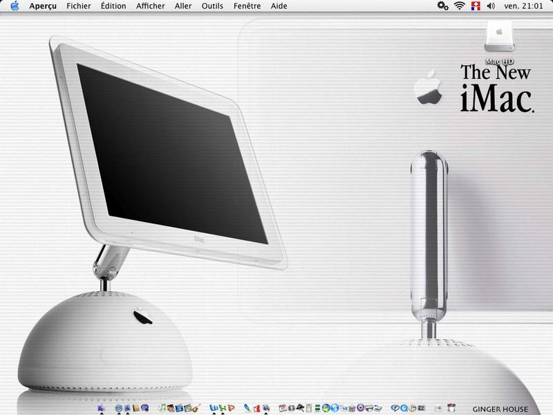Open QuickTime Player Q icon in Dock
This screenshot has height=415, width=553.
[404, 408]
